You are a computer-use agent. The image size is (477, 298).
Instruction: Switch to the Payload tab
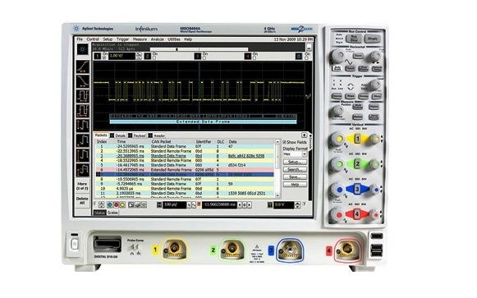tap(140, 135)
